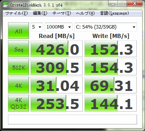145x131 pixels.
Task: Open the テーマ(T) menu
Action: click(x=62, y=13)
